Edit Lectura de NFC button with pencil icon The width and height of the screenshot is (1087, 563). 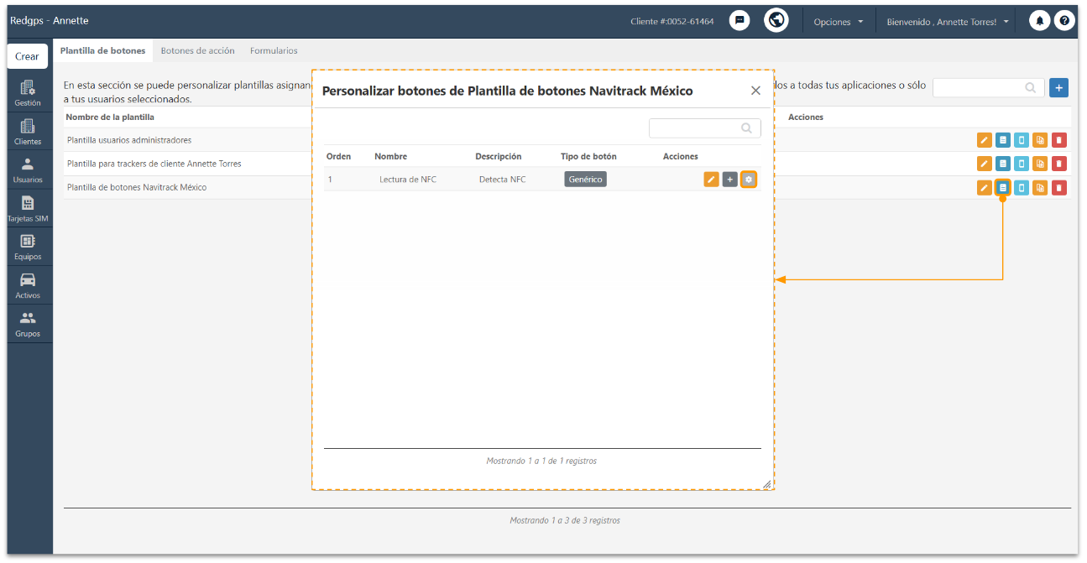tap(711, 180)
